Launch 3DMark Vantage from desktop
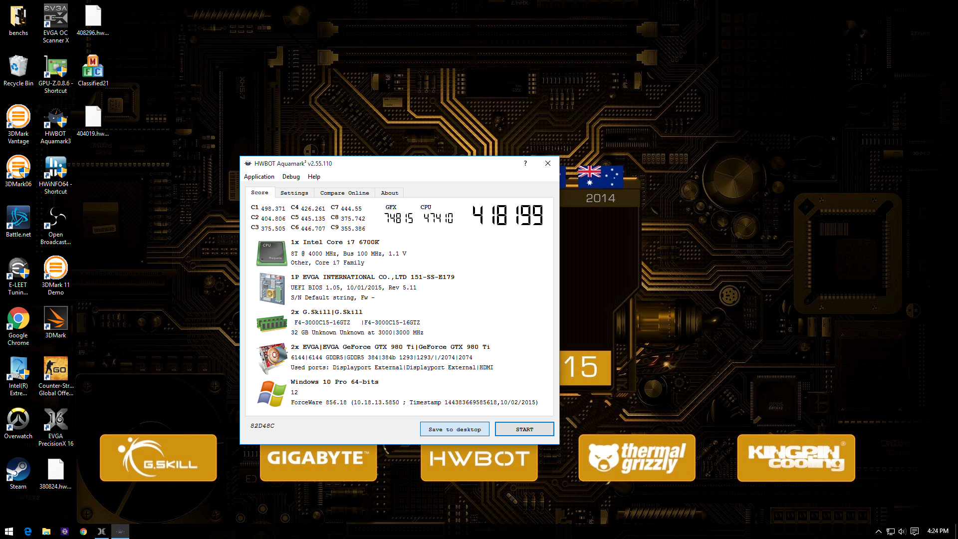 click(x=18, y=125)
